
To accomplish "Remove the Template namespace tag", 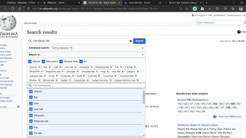I will click(78, 71).
